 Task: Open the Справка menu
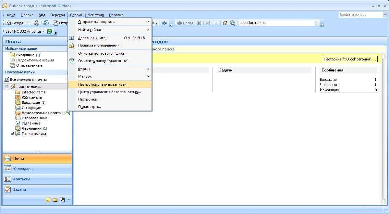[116, 15]
